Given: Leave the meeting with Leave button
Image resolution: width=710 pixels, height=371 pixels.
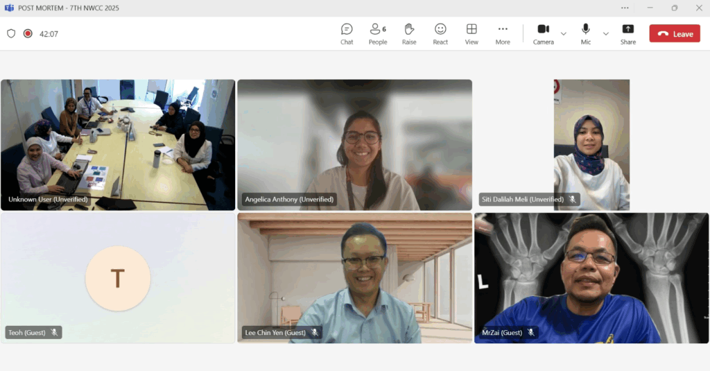Looking at the screenshot, I should [674, 33].
